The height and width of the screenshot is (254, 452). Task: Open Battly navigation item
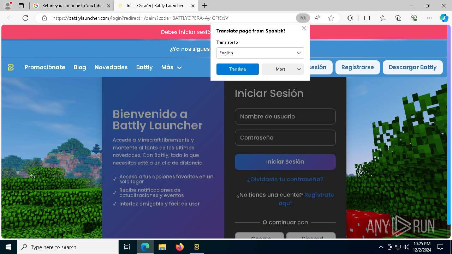coord(144,67)
